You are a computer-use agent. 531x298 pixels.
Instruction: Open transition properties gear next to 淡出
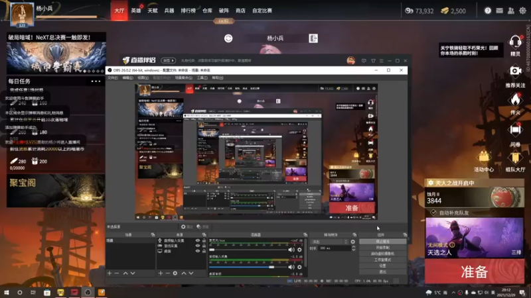pos(353,242)
